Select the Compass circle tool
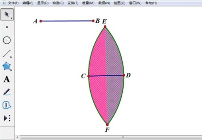This screenshot has height=140, width=202. (x=7, y=40)
